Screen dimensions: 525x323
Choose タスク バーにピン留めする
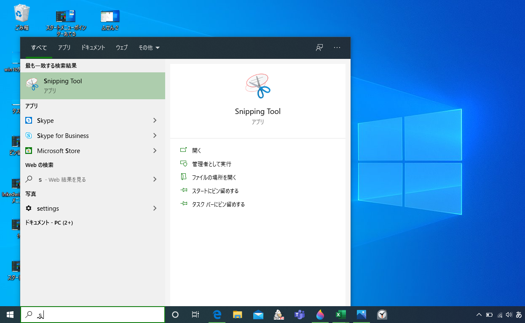point(218,204)
